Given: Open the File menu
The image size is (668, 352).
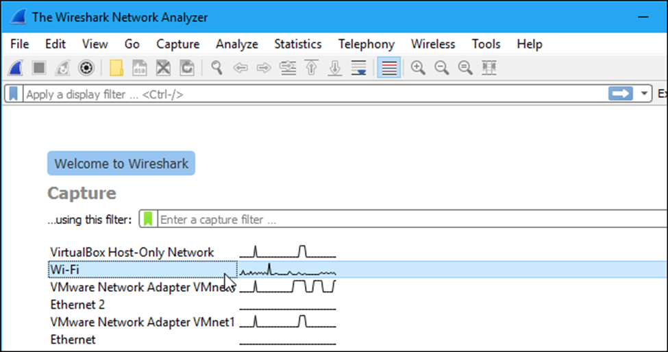Looking at the screenshot, I should [x=20, y=44].
